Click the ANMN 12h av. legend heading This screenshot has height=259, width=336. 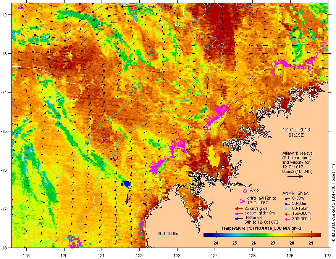click(x=296, y=193)
